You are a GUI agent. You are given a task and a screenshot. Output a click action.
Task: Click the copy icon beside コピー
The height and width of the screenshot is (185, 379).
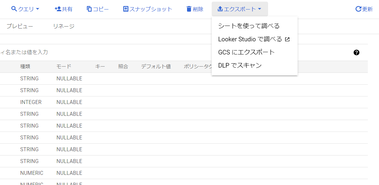[x=90, y=9]
